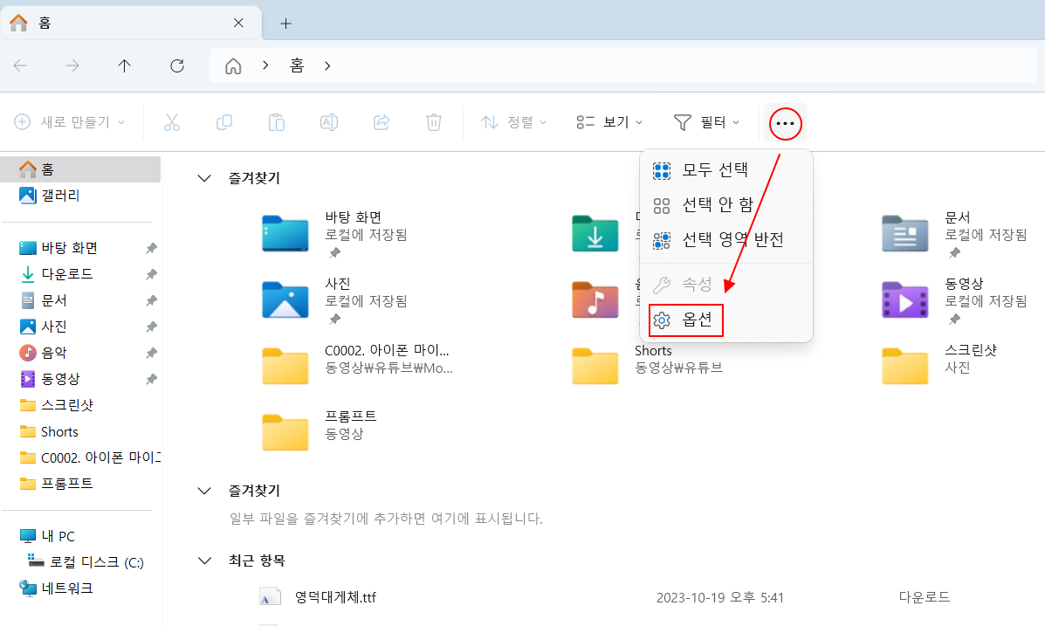Screen dimensions: 1045x626
Task: Open the music folder tile icon
Action: coord(595,300)
